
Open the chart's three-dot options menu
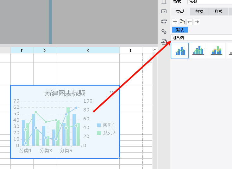[x=112, y=92]
